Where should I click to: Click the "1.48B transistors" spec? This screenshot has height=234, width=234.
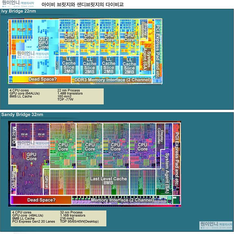[x=70, y=93]
